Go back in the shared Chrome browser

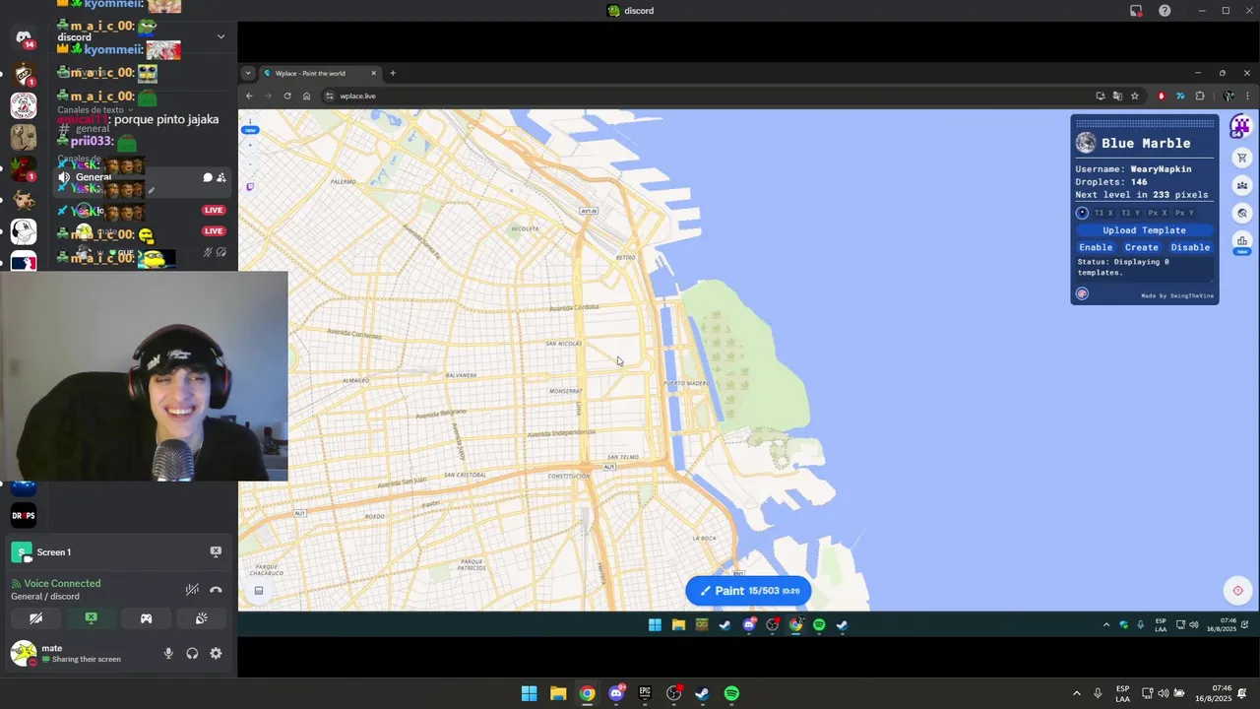(x=249, y=96)
